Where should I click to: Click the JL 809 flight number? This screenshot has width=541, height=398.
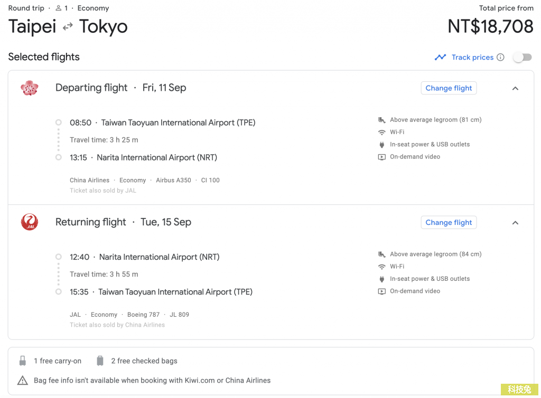(x=179, y=315)
